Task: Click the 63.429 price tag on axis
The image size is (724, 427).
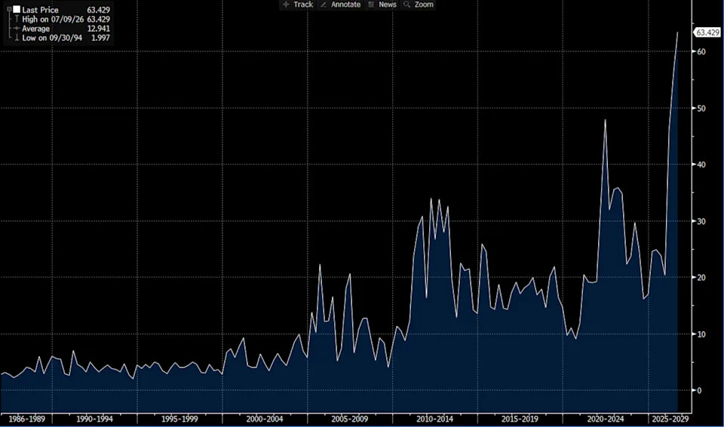Action: point(707,32)
